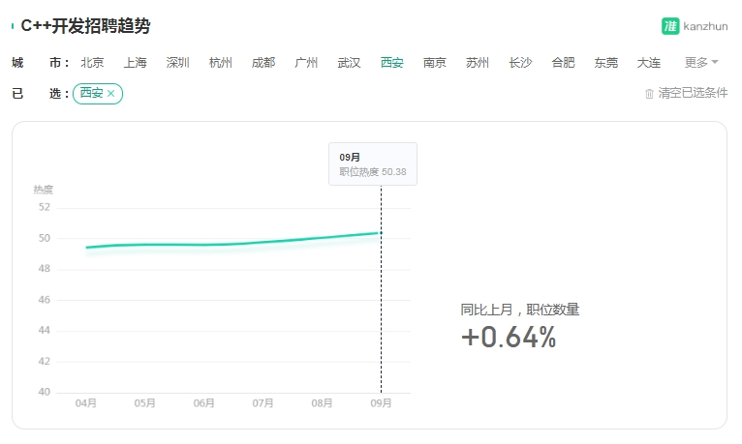Choose 大连 from the cities
This screenshot has height=444, width=742.
click(x=648, y=62)
